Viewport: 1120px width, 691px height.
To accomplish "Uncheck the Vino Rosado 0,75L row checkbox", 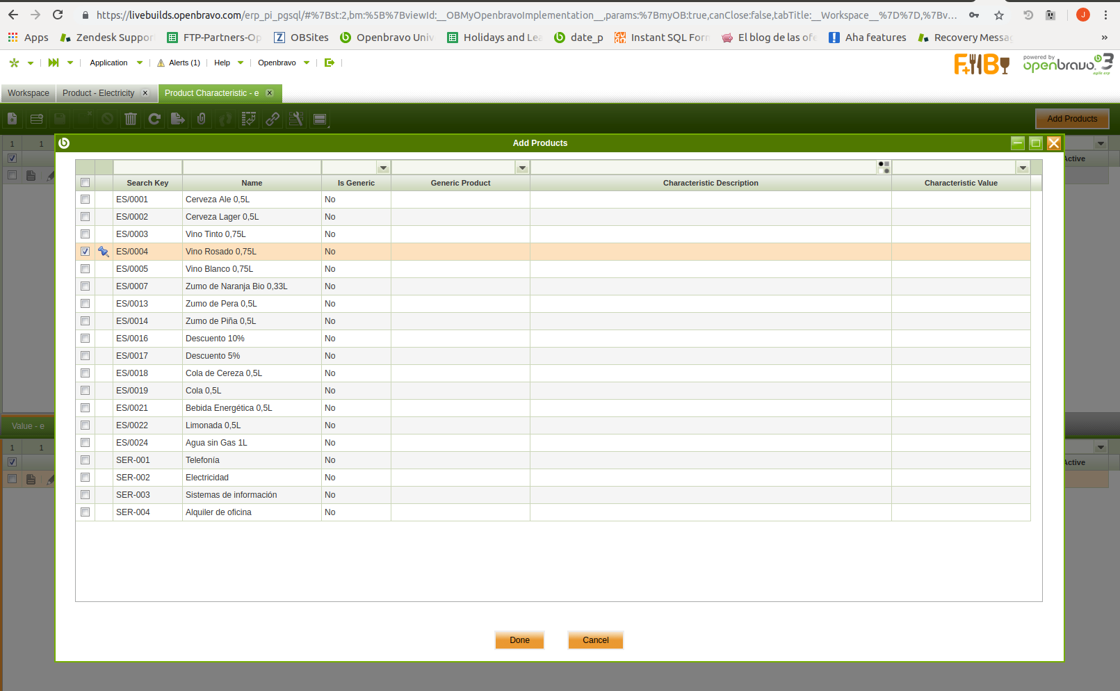I will pos(85,252).
